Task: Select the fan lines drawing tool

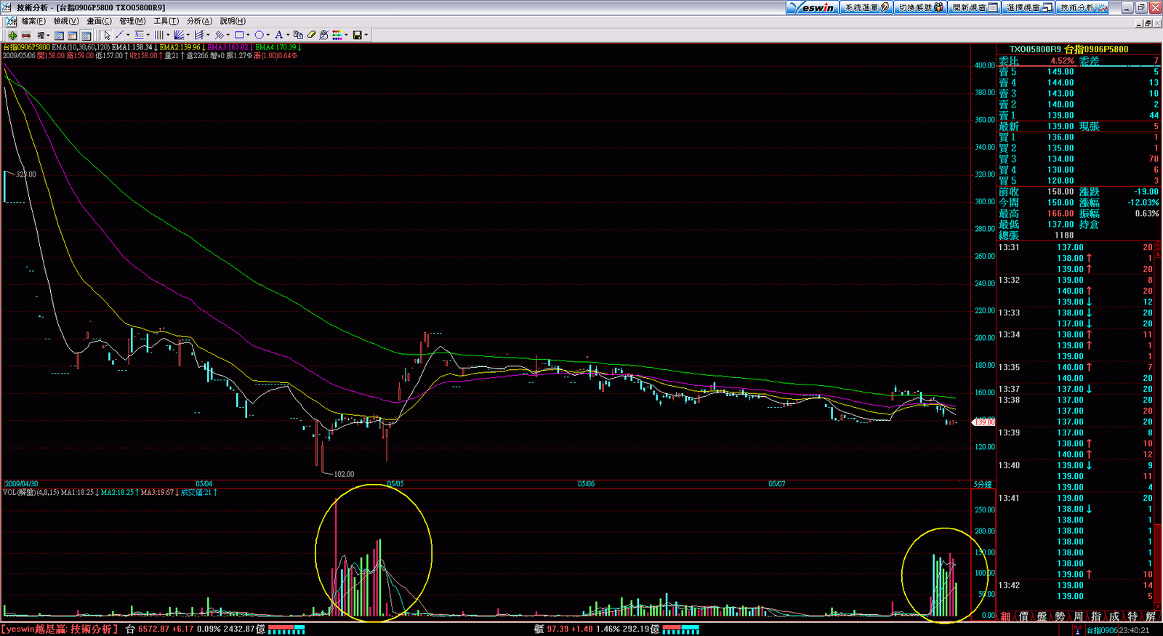Action: 179,35
